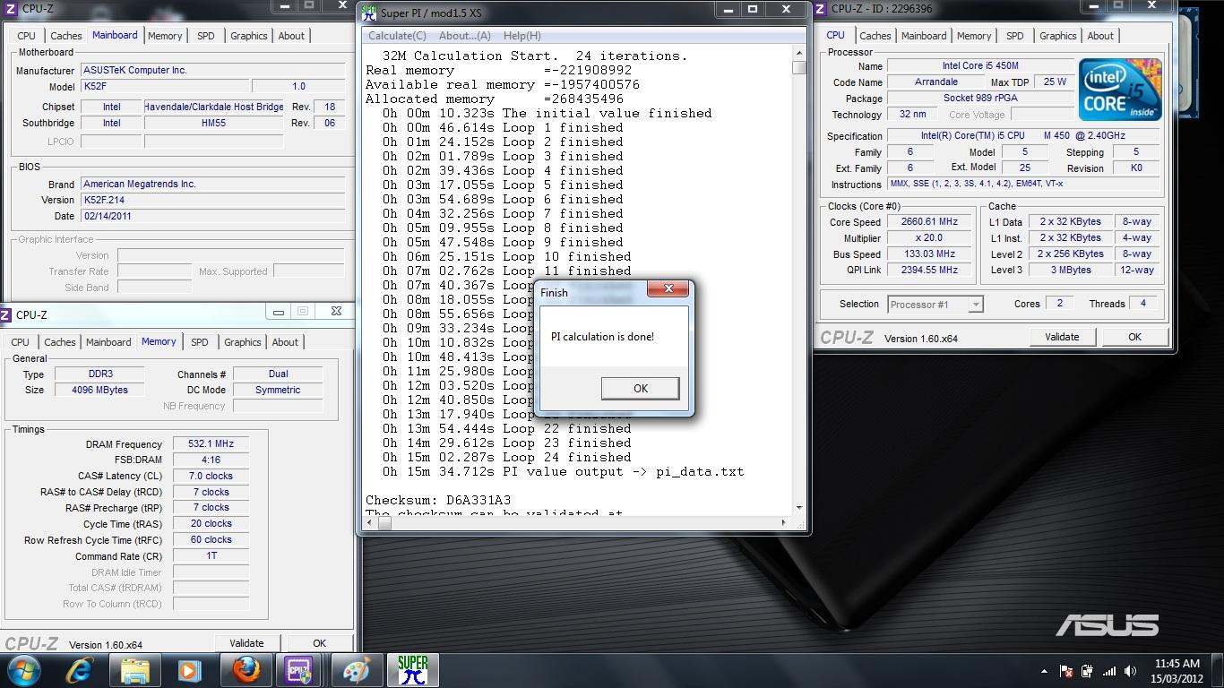The image size is (1224, 688).
Task: Switch to Mainboard tab in CPU-Z ID 2296396 window
Action: point(924,36)
